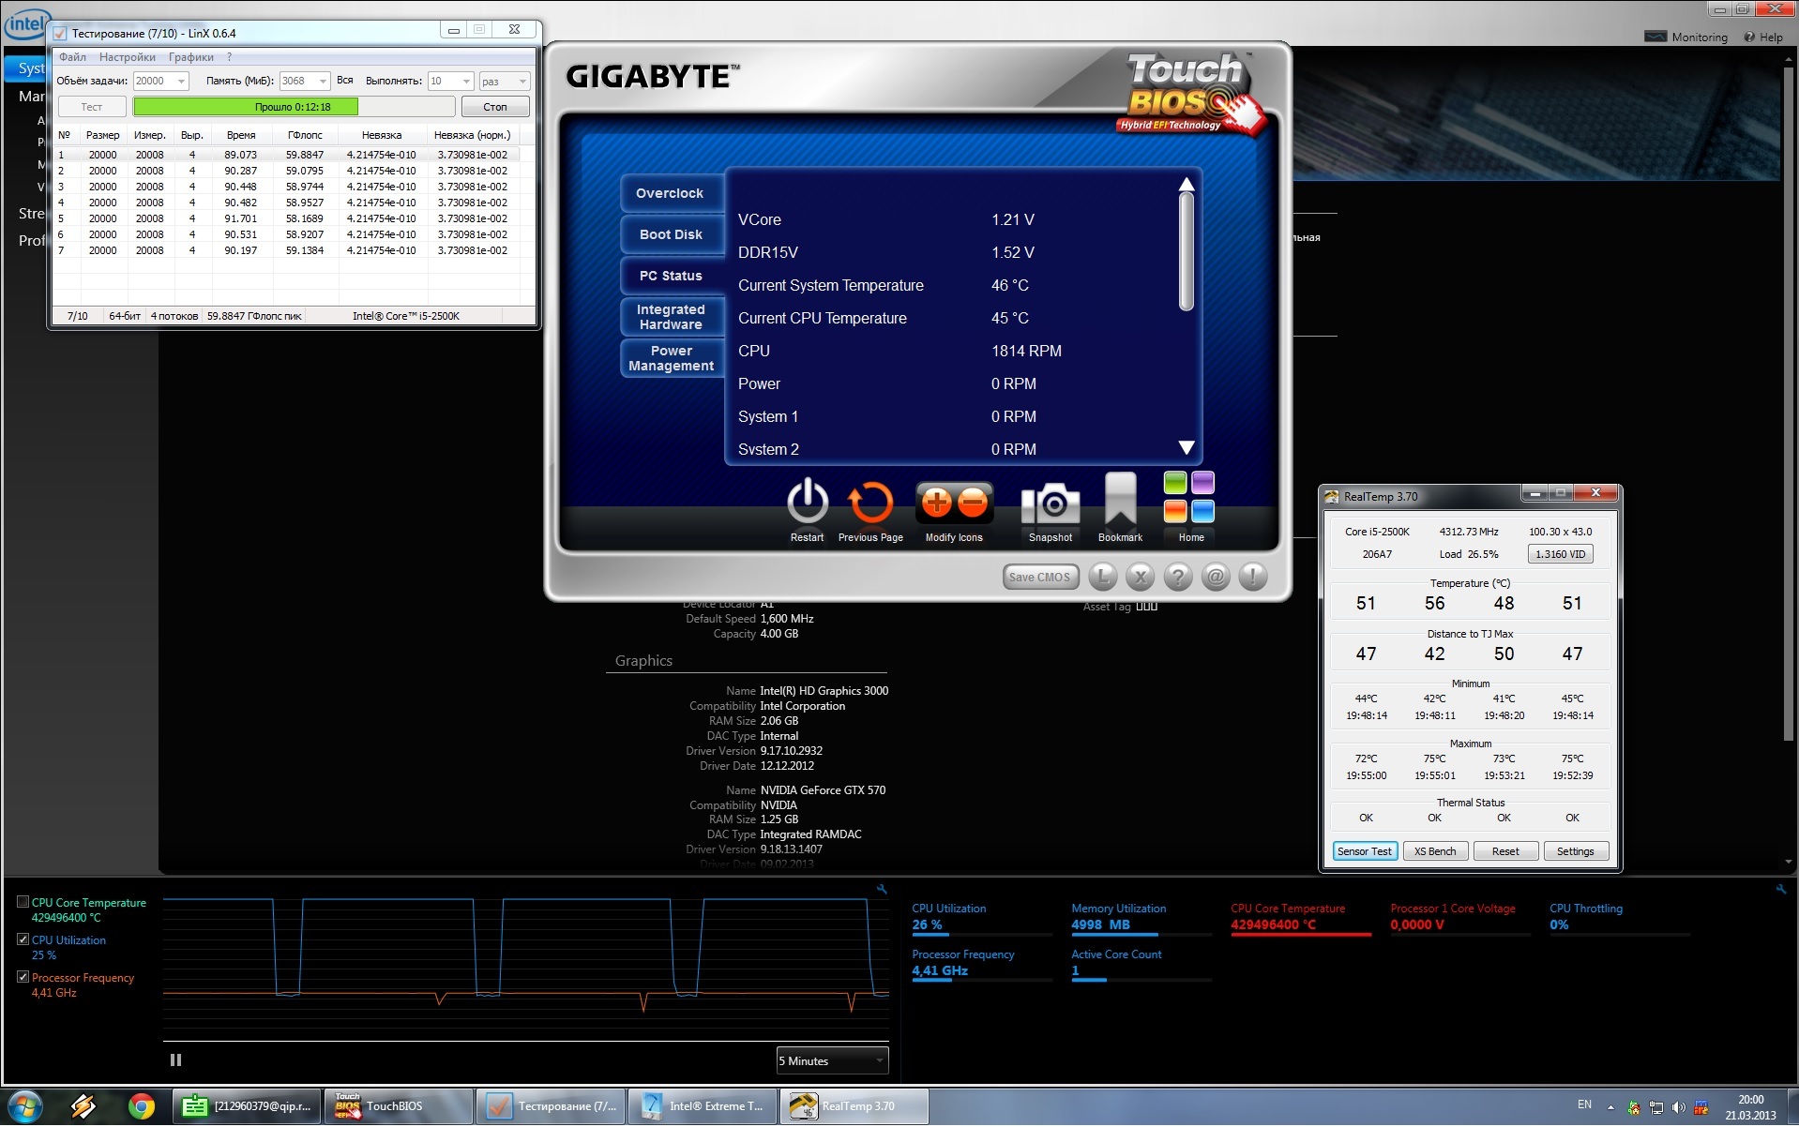This screenshot has width=1799, height=1127.
Task: Select LinX result row number 7
Action: pyautogui.click(x=286, y=250)
